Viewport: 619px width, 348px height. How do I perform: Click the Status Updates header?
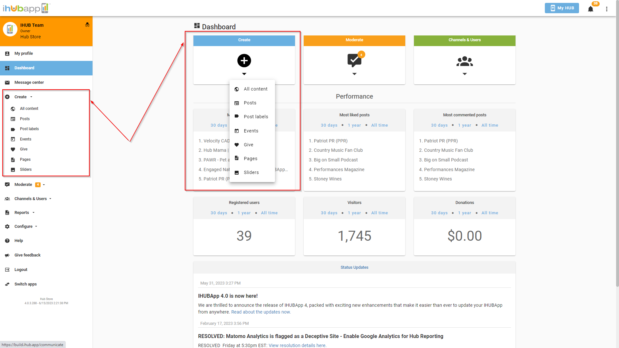[x=354, y=267]
